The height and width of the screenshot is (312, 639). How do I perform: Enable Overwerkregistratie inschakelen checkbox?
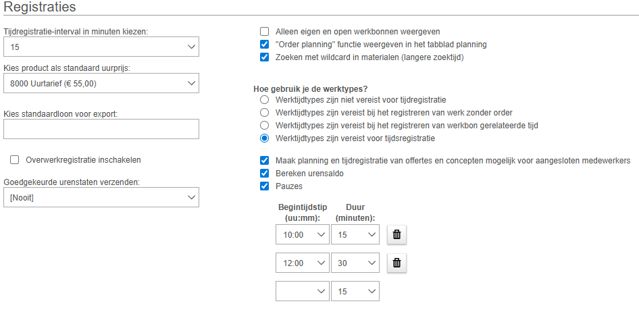click(x=15, y=159)
